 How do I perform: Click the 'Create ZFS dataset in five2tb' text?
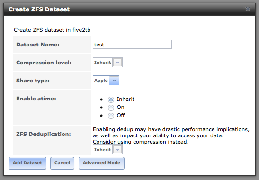click(52, 30)
